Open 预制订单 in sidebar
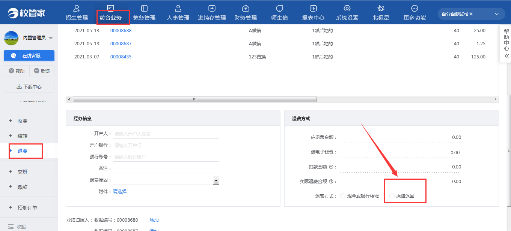Screen dimensions: 511x231 [x=27, y=208]
